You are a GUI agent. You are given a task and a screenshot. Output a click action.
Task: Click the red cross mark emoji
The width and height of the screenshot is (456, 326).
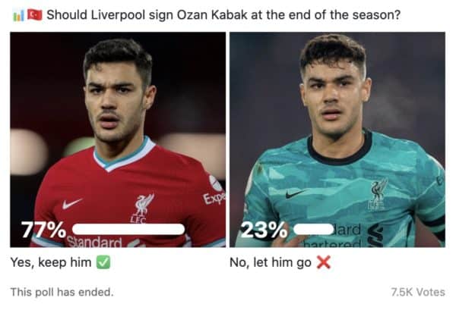pos(324,262)
